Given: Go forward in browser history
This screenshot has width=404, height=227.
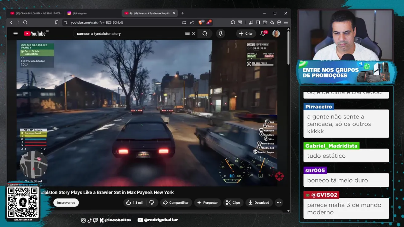Looking at the screenshot, I should (18, 22).
